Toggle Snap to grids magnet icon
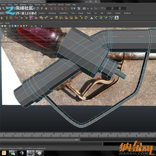The height and width of the screenshot is (156, 156). [x=51, y=9]
